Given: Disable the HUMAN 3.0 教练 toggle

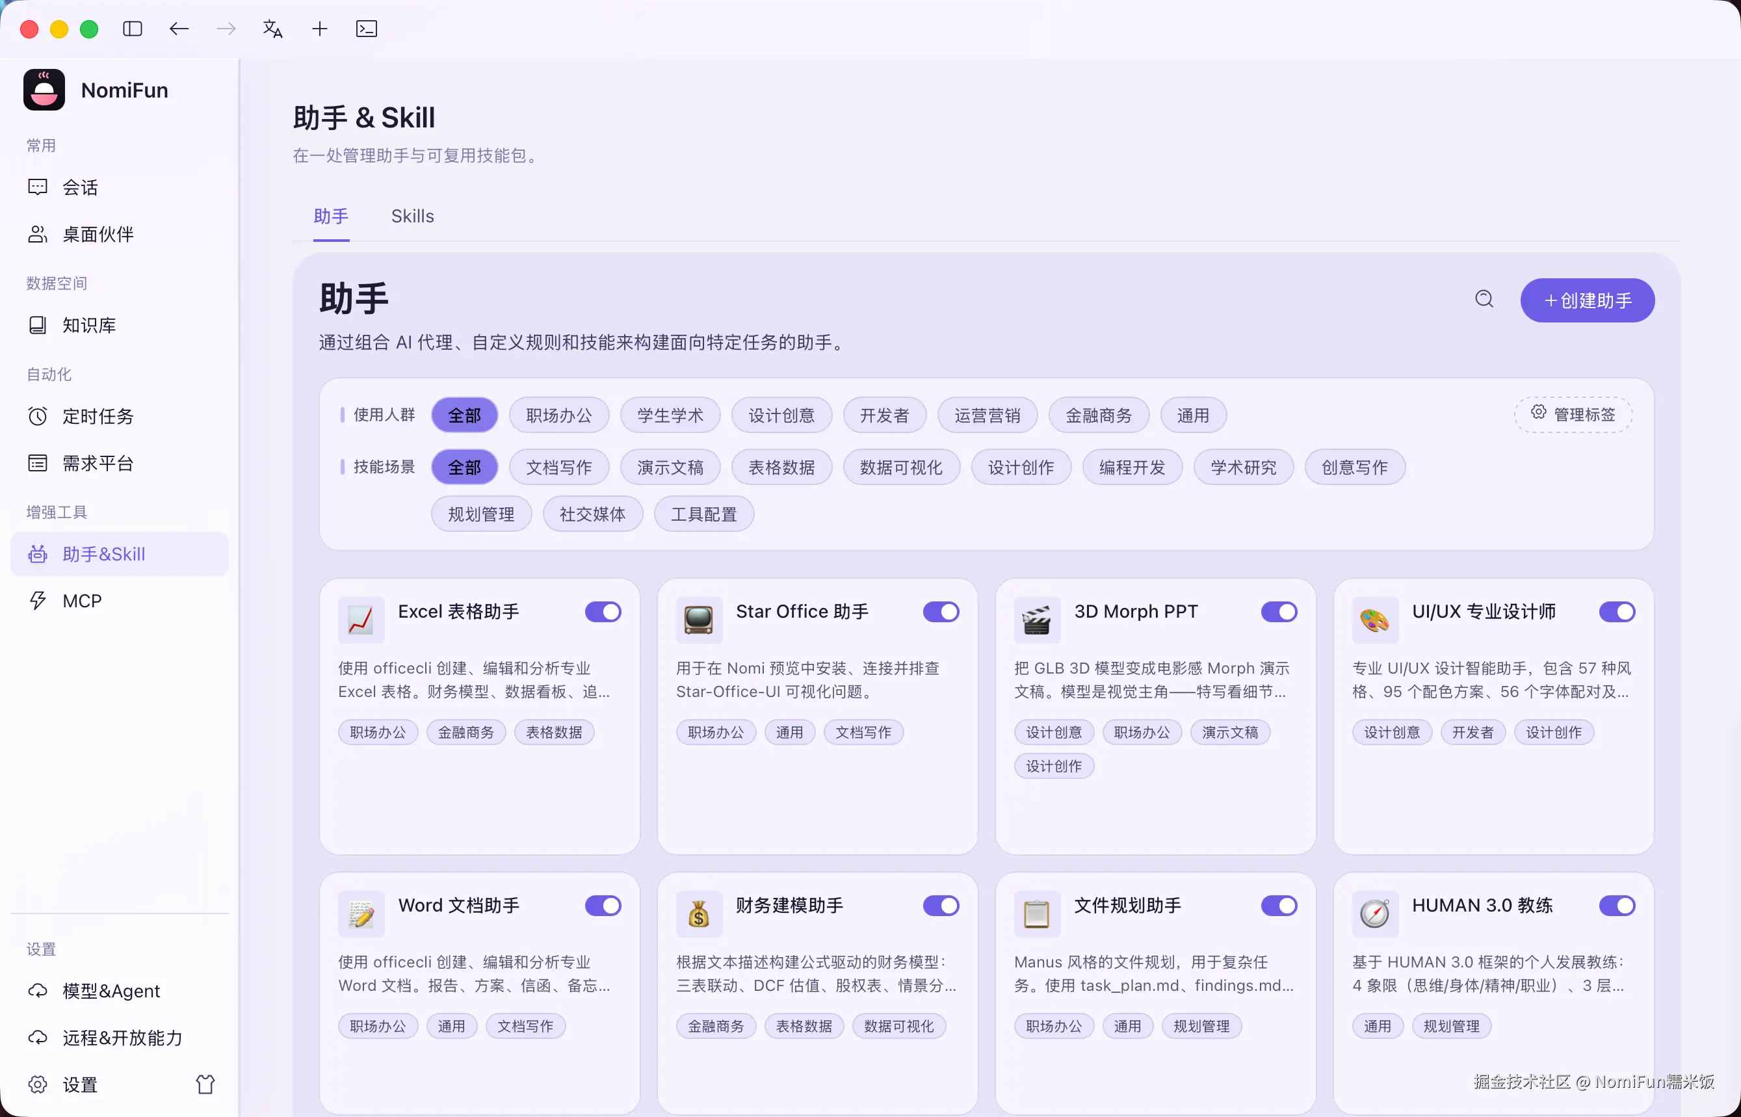Looking at the screenshot, I should [1617, 906].
